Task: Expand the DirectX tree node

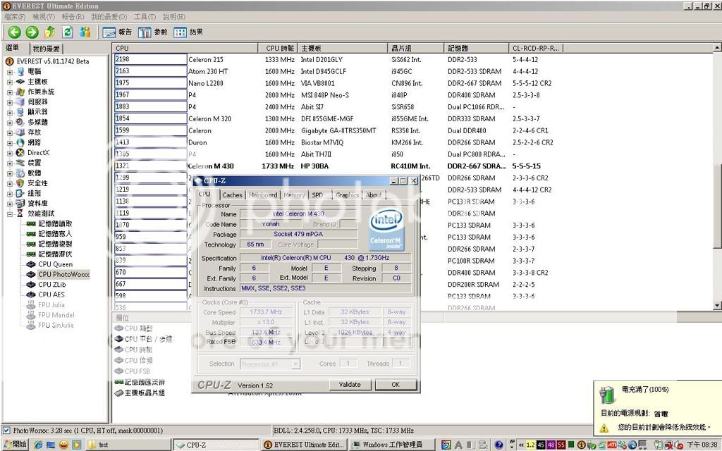Action: [10, 153]
